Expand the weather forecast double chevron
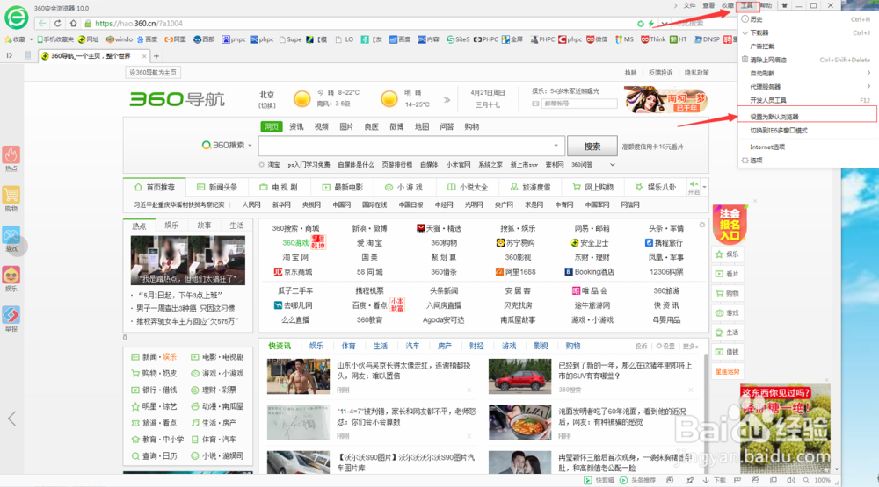 point(447,100)
